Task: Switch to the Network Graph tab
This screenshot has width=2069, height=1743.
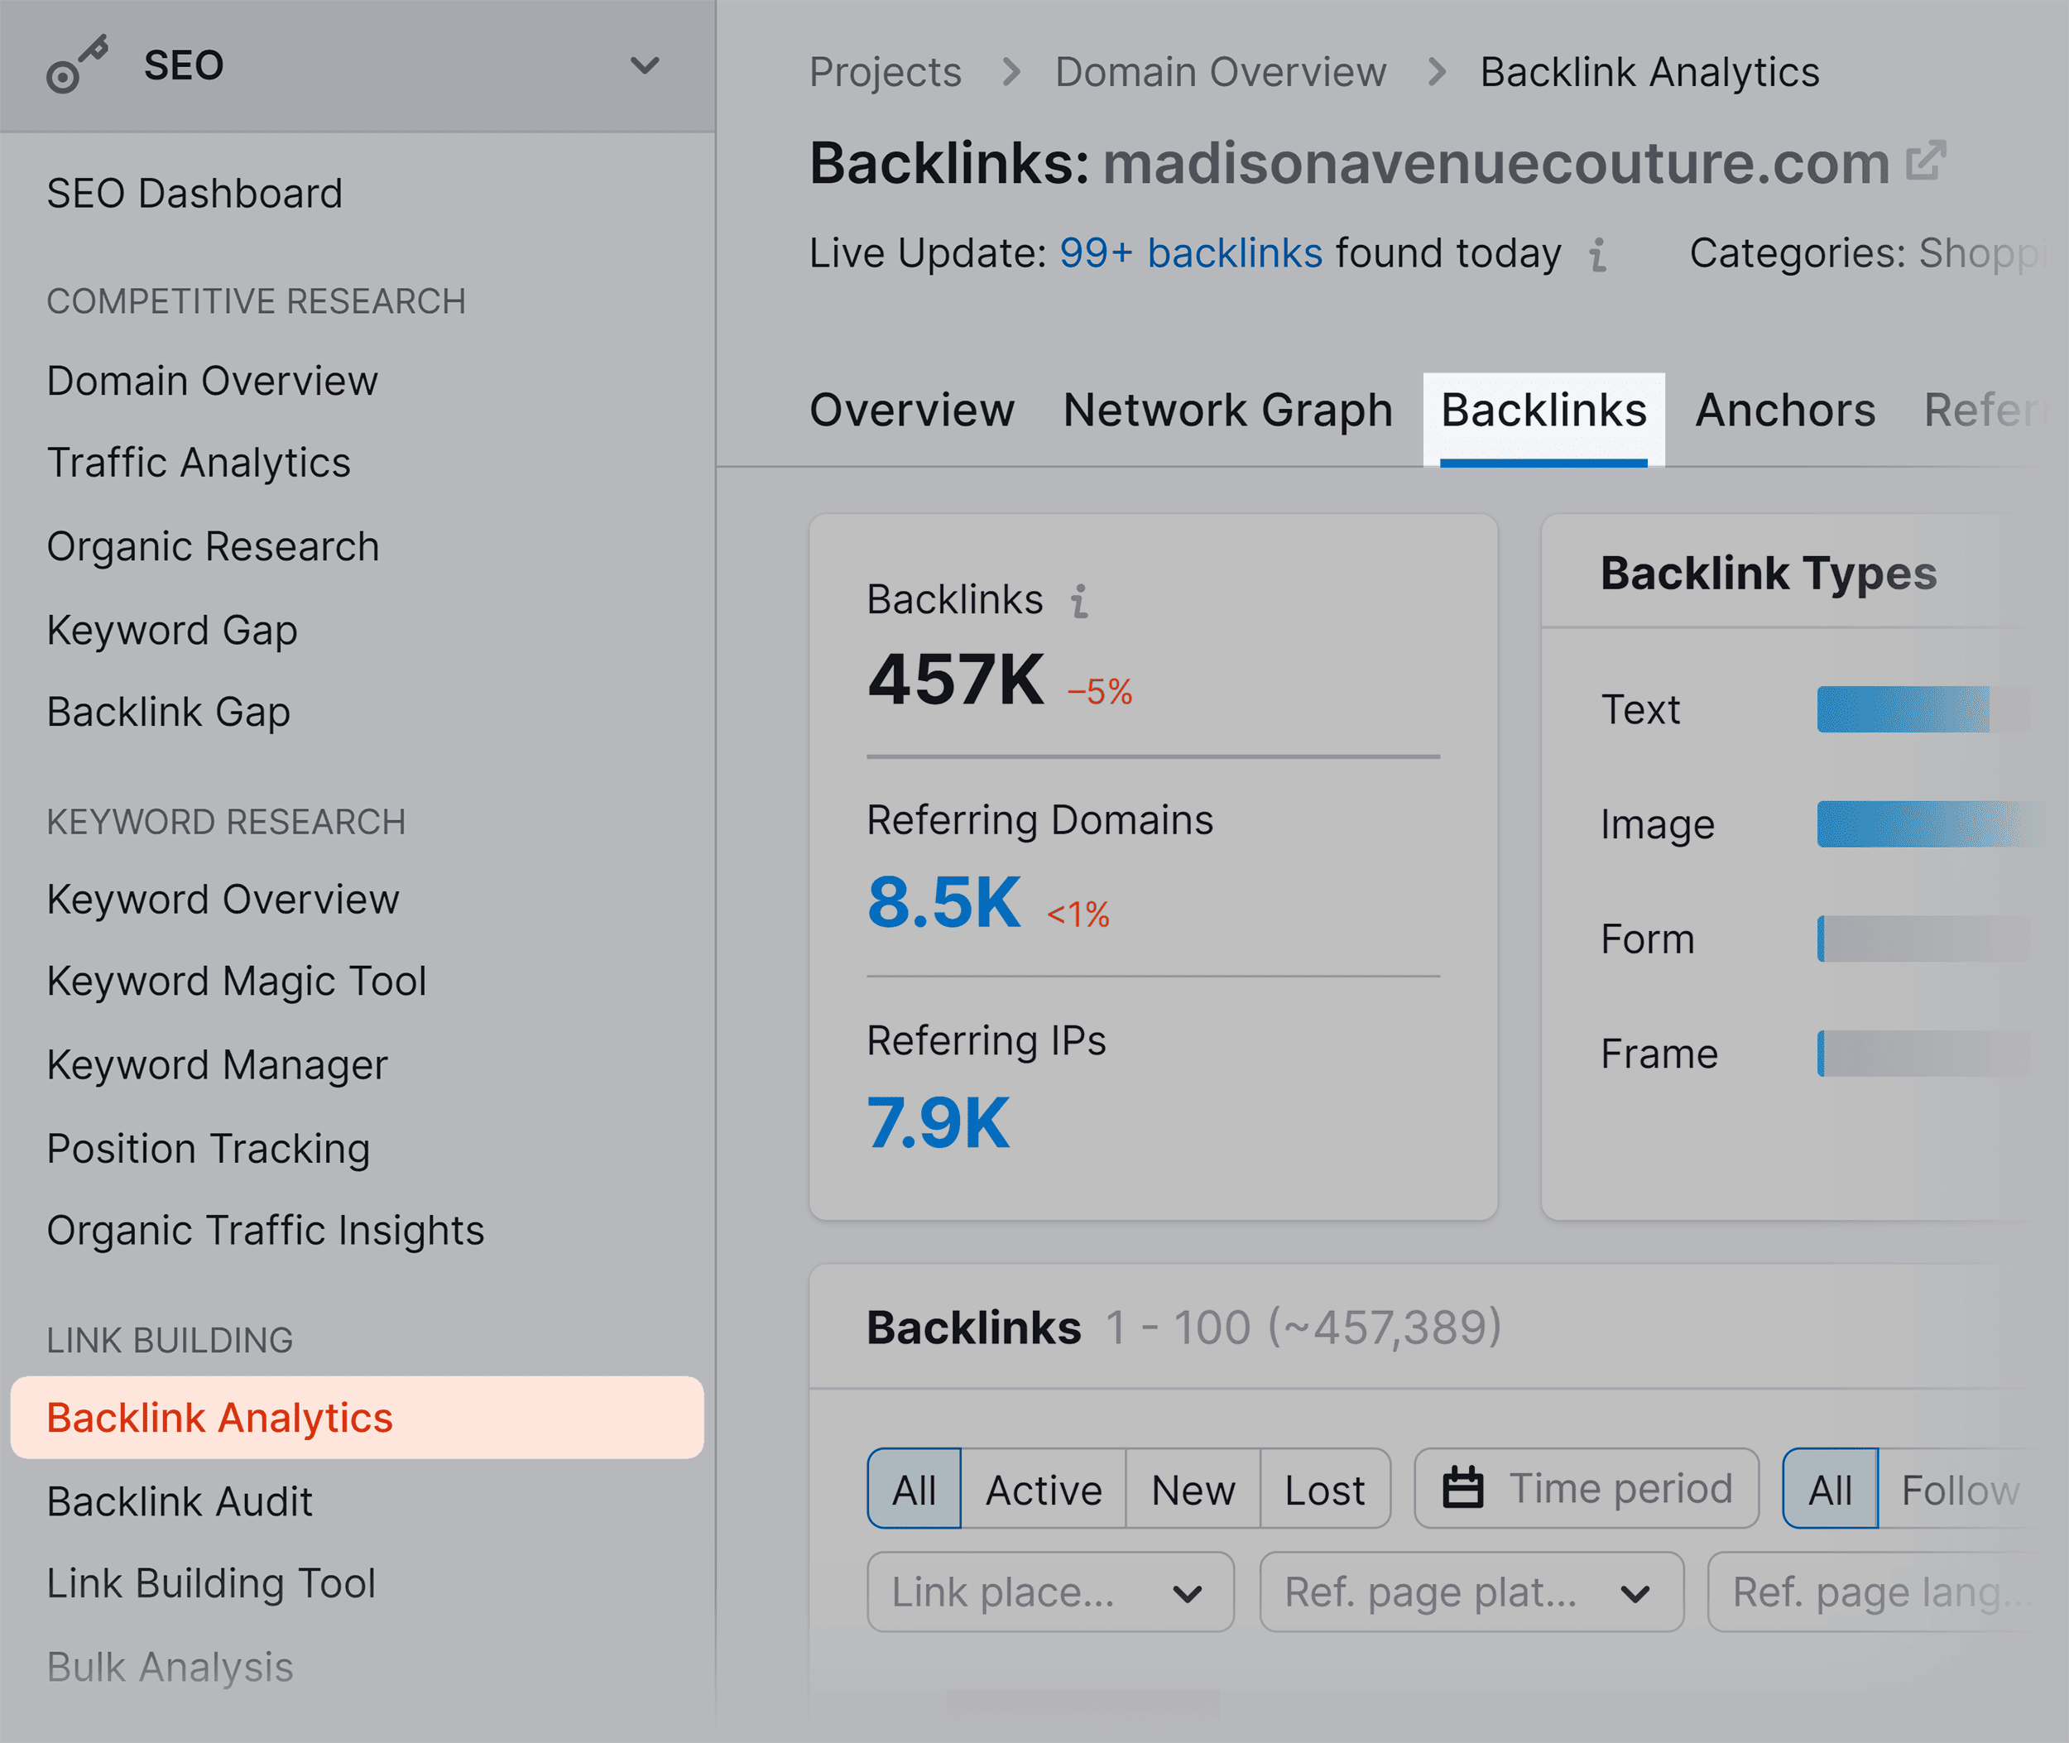Action: tap(1228, 411)
